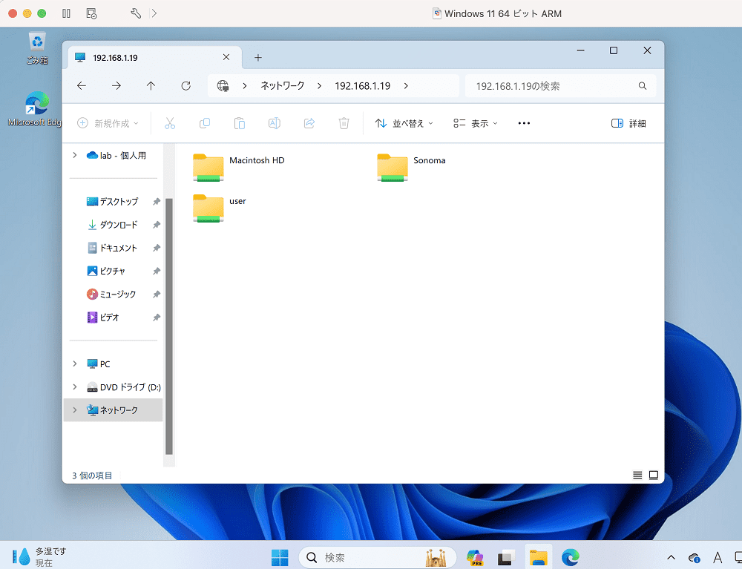
Task: Click ネットワーク in the address breadcrumb
Action: 283,85
